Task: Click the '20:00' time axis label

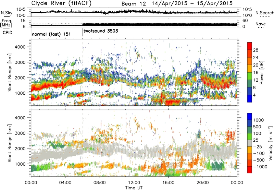Action: [203, 183]
